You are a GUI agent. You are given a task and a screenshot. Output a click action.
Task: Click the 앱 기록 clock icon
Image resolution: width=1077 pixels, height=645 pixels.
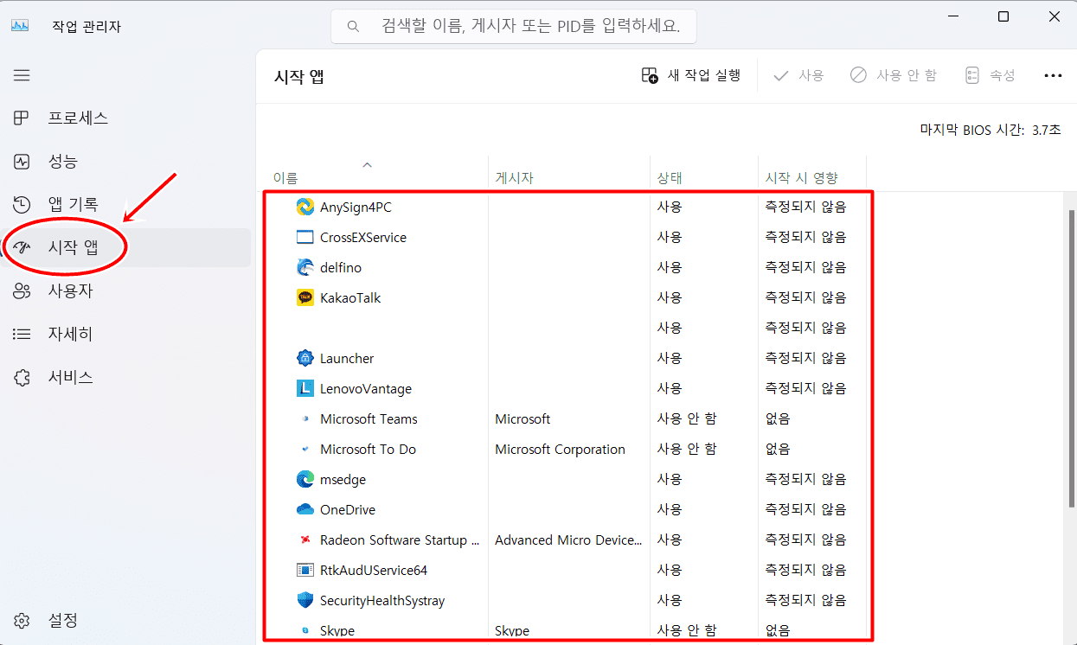22,205
